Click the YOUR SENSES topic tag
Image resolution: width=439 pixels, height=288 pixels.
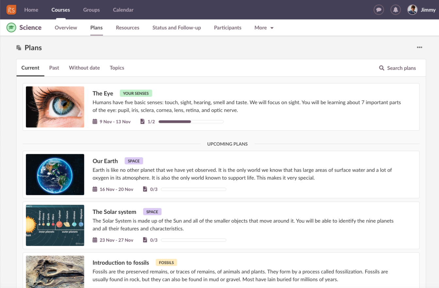pyautogui.click(x=136, y=93)
